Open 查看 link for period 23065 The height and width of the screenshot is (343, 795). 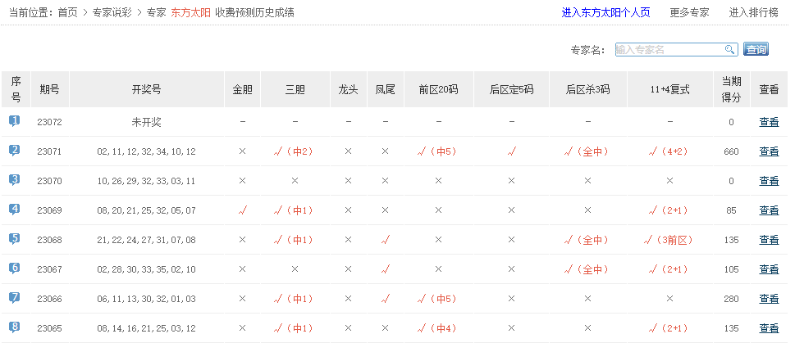(x=769, y=328)
